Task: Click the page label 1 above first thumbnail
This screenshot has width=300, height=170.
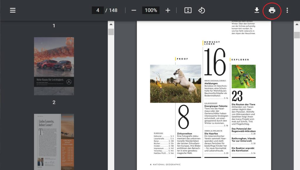Action: point(54,26)
